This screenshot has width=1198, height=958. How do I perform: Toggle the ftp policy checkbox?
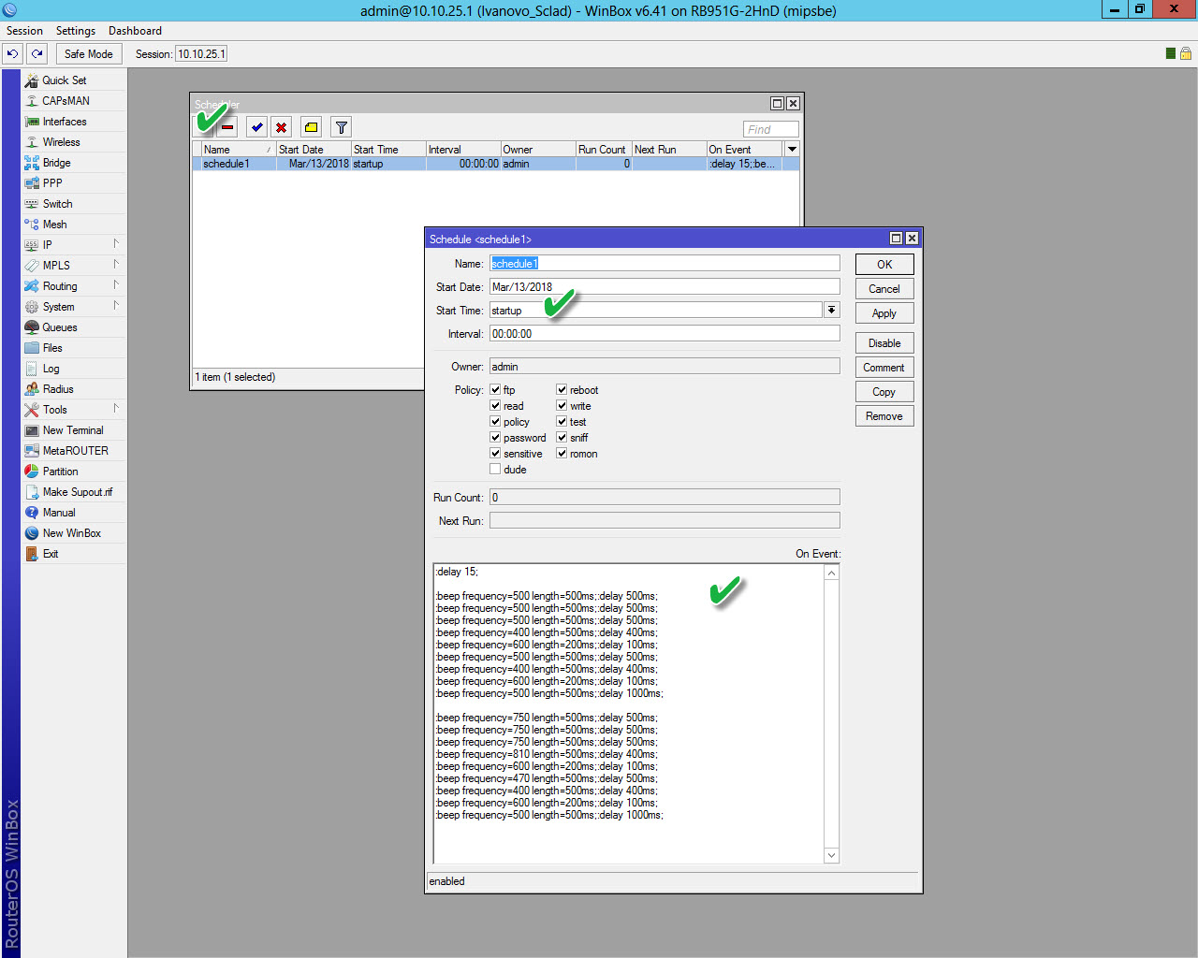(x=495, y=390)
